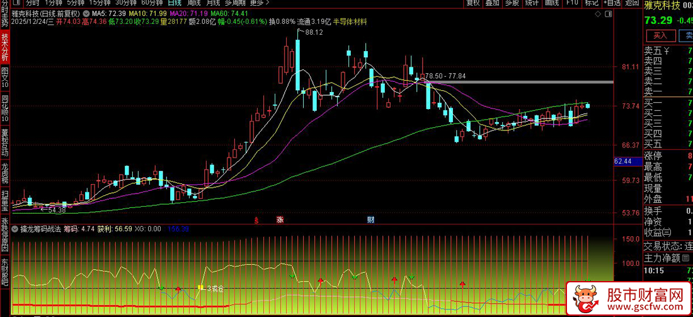Open the 画线 drawing tools
The width and height of the screenshot is (693, 317).
coord(552,3)
